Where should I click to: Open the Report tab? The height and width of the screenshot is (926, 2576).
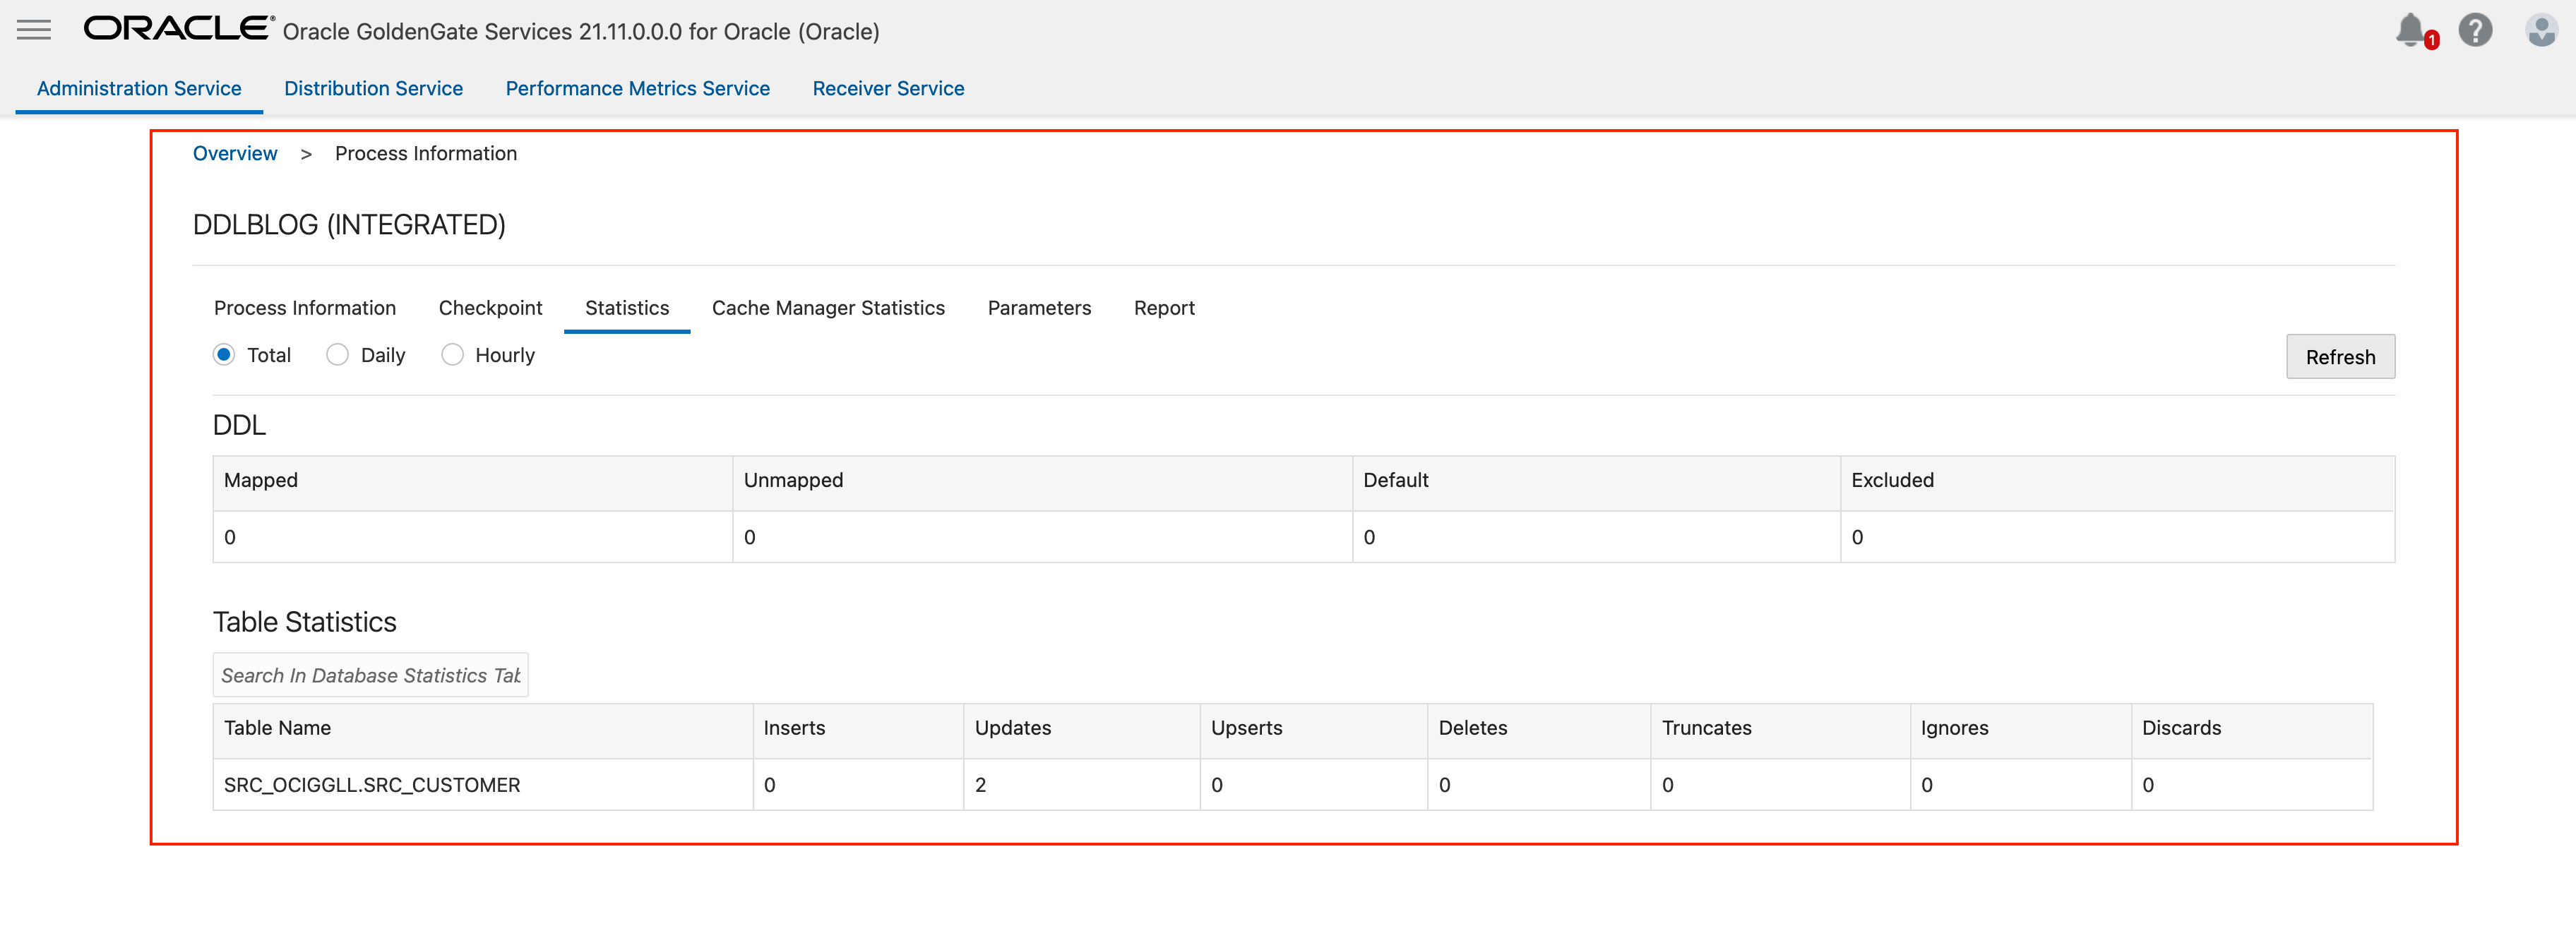pyautogui.click(x=1164, y=308)
